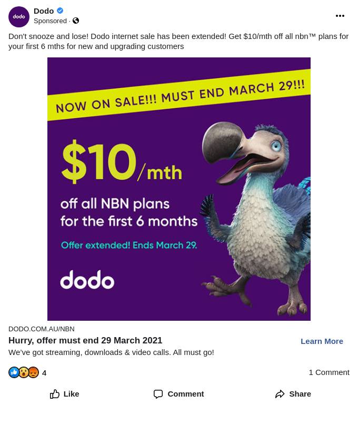Click the yellow sale banner in ad

pyautogui.click(x=178, y=95)
